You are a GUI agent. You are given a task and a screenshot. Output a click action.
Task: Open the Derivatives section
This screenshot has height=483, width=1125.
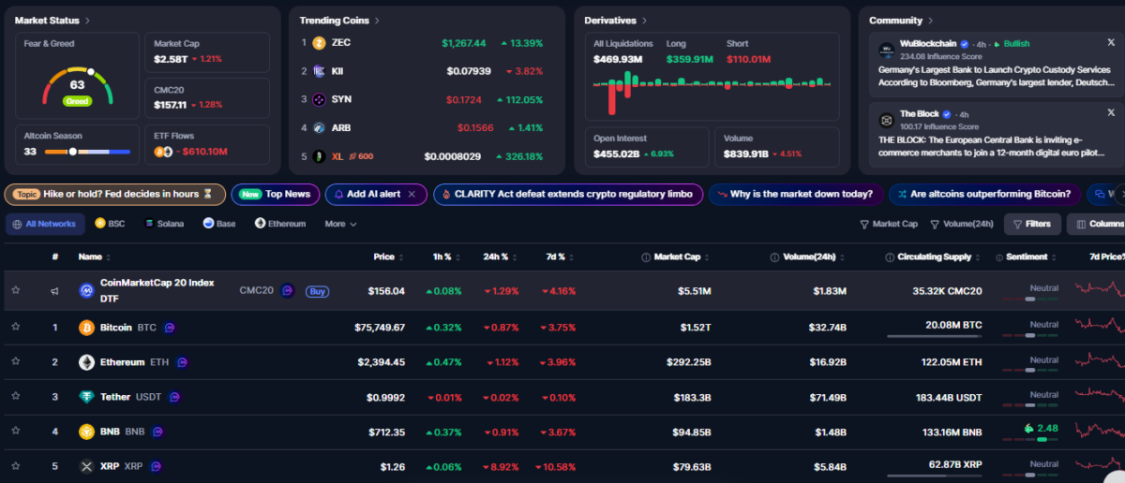click(x=615, y=20)
